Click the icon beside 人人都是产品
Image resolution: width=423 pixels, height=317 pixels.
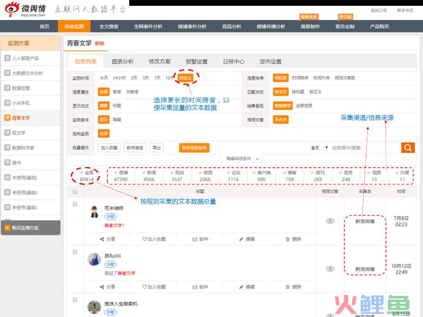click(x=7, y=58)
